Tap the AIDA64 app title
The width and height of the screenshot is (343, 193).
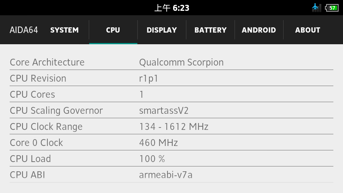click(x=24, y=30)
